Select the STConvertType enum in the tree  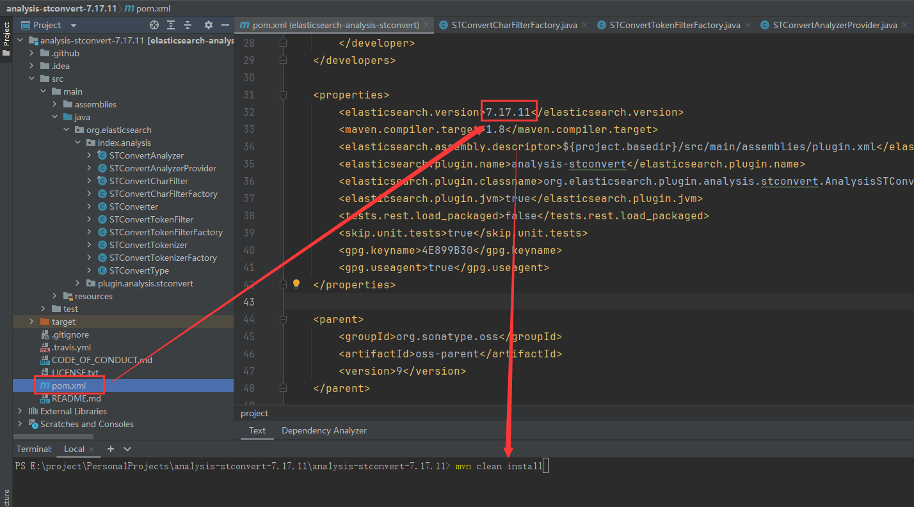[x=139, y=270]
